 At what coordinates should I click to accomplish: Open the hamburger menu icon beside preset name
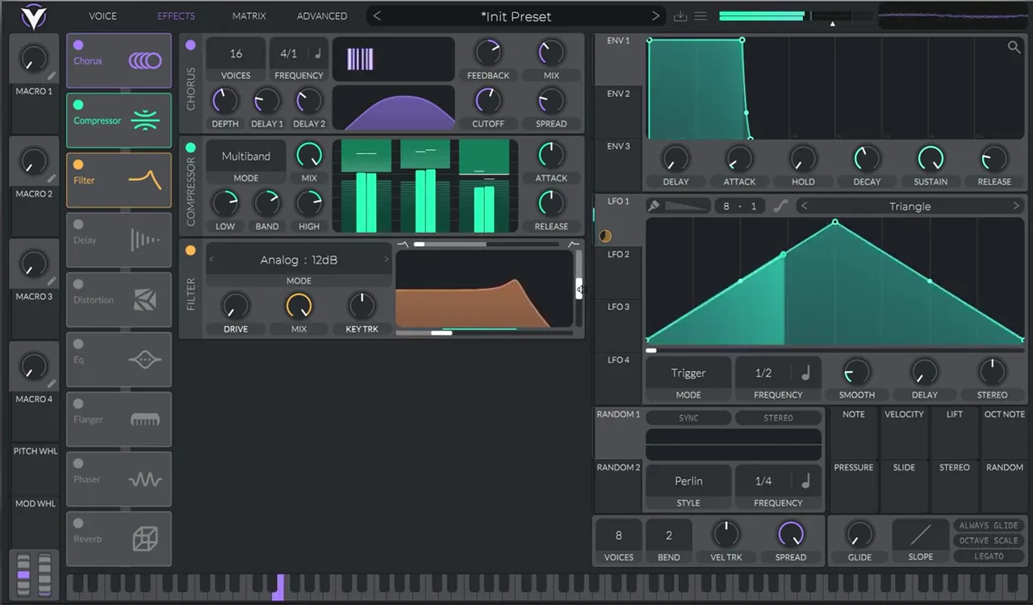pyautogui.click(x=701, y=16)
